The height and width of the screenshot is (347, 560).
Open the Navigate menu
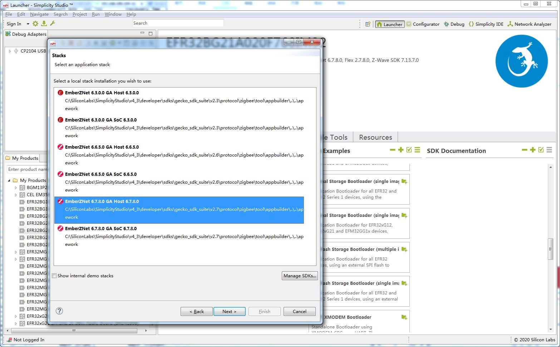39,14
